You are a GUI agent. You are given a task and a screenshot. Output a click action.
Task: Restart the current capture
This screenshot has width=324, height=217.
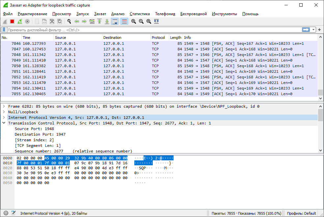coord(20,21)
